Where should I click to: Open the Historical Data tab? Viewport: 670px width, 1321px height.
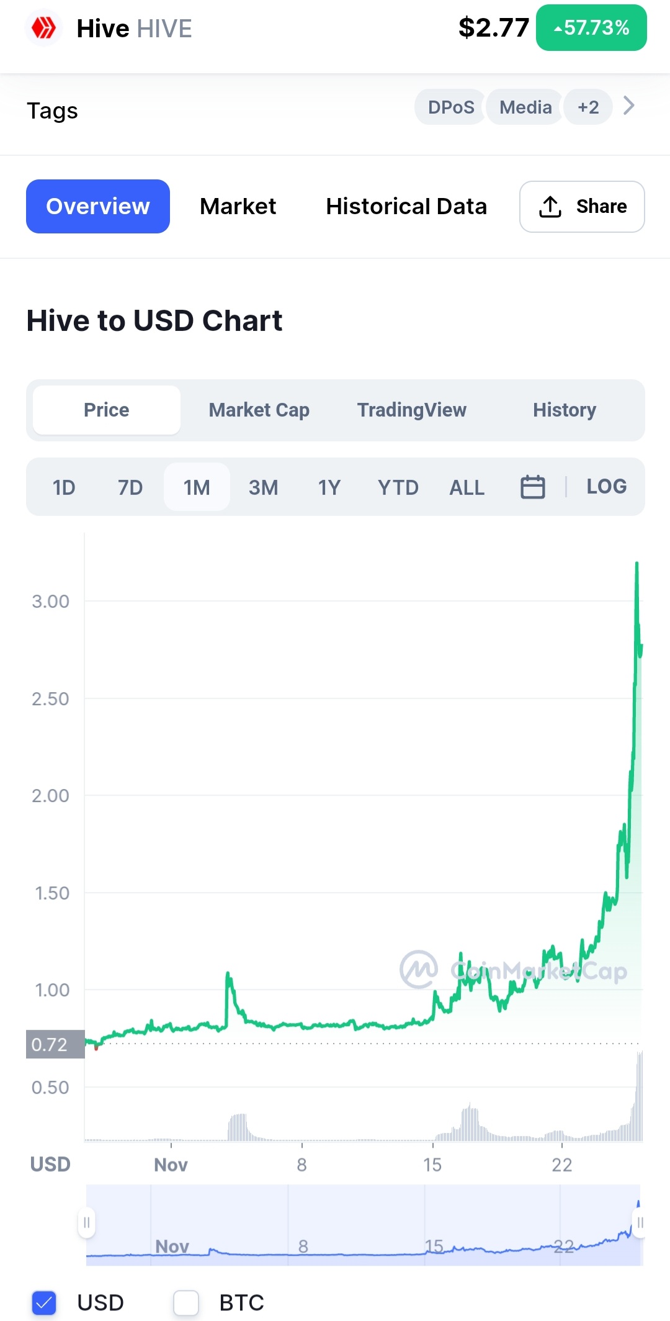(x=406, y=206)
